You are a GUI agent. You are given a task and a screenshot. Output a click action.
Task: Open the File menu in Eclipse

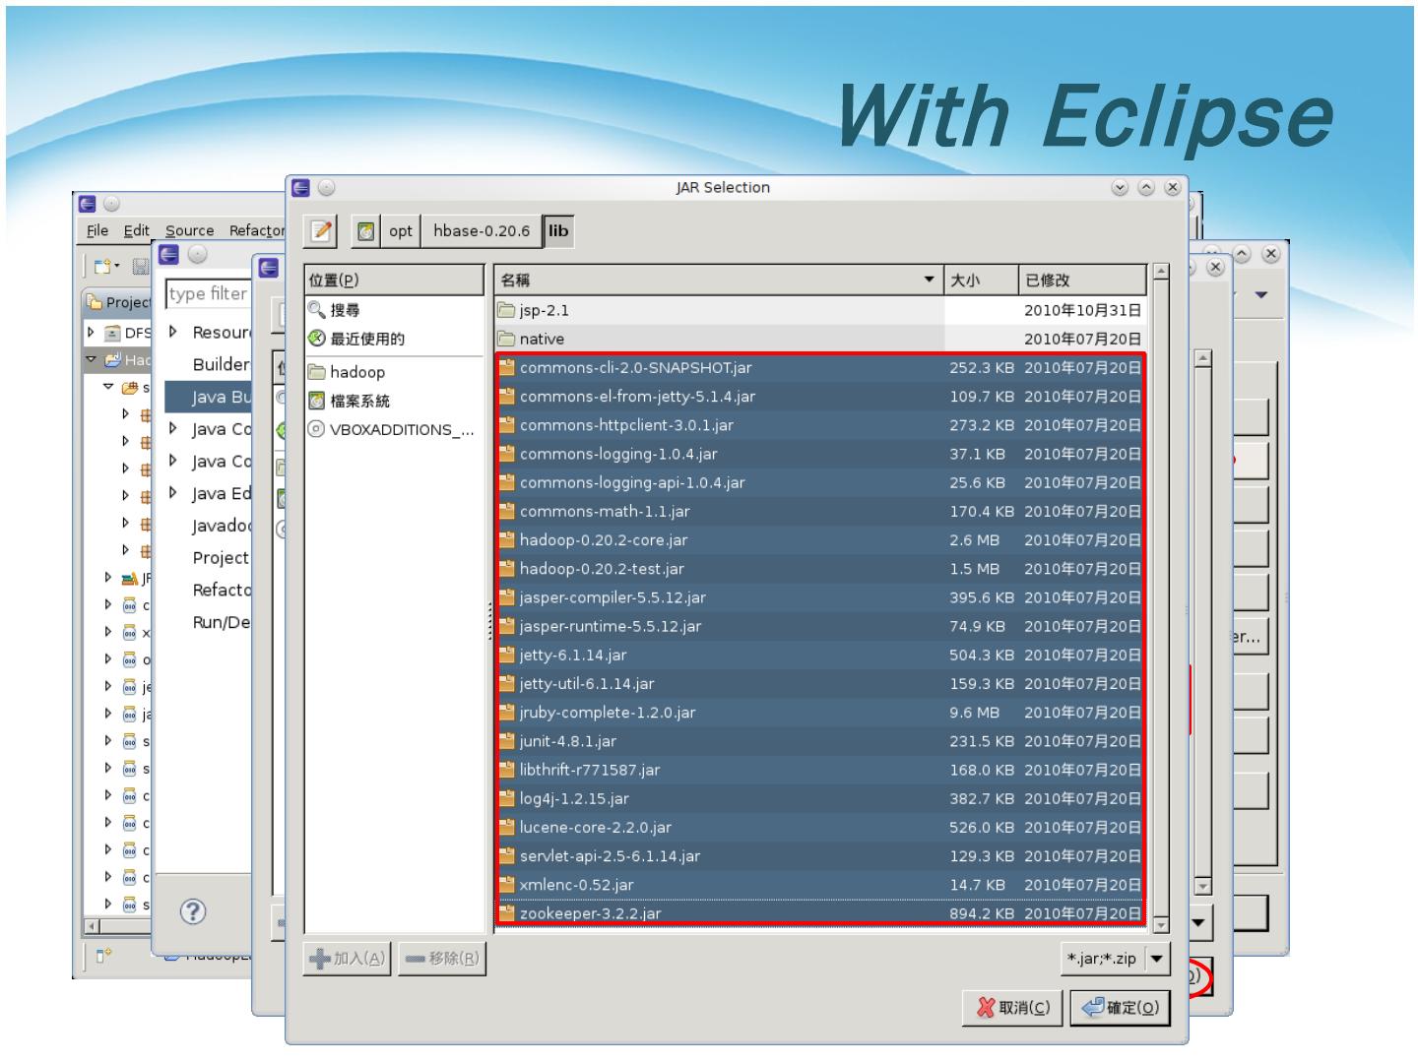[97, 230]
